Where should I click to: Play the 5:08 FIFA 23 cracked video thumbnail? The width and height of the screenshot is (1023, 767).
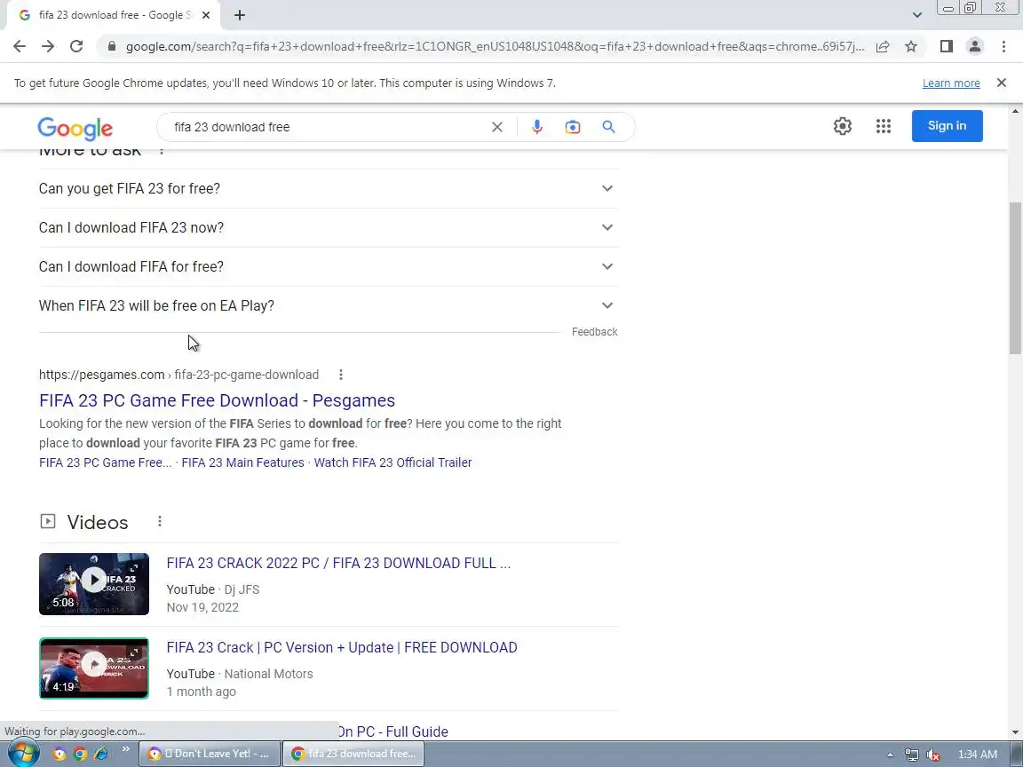point(94,584)
